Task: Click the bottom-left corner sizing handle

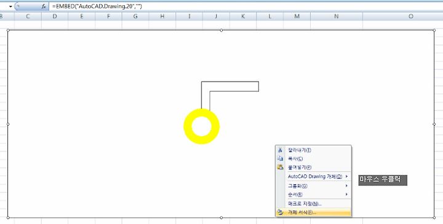Action: [x=8, y=217]
